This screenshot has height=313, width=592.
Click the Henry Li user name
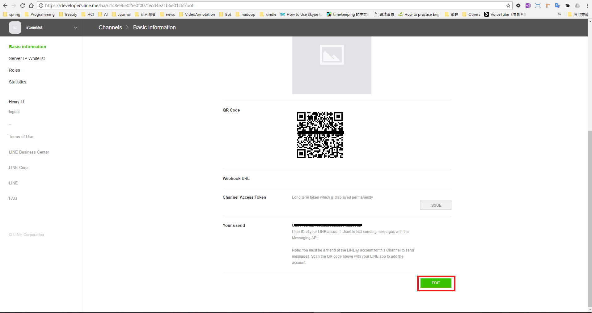[x=16, y=102]
